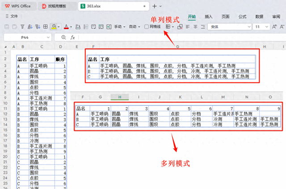Click cell 手工热测 in row 19
The height and width of the screenshot is (189, 286).
click(42, 151)
